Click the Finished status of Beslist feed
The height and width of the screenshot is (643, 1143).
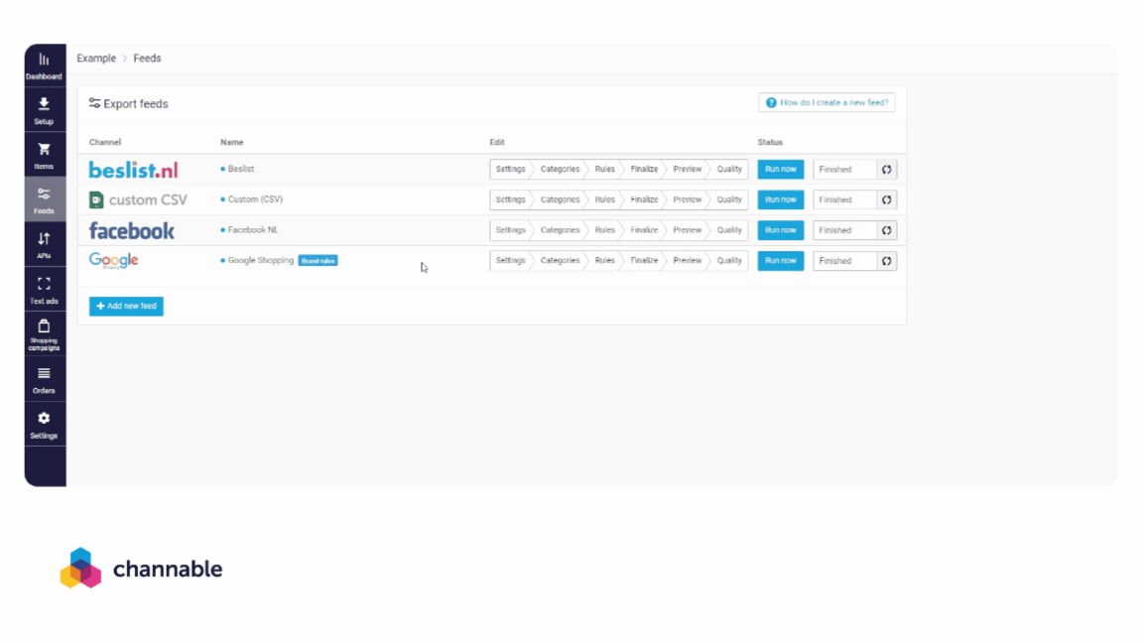click(844, 169)
